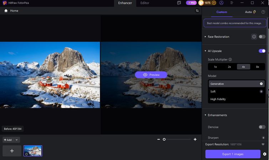This screenshot has width=269, height=160.
Task: Open the hamburger menu in the title bar
Action: [x=232, y=3]
